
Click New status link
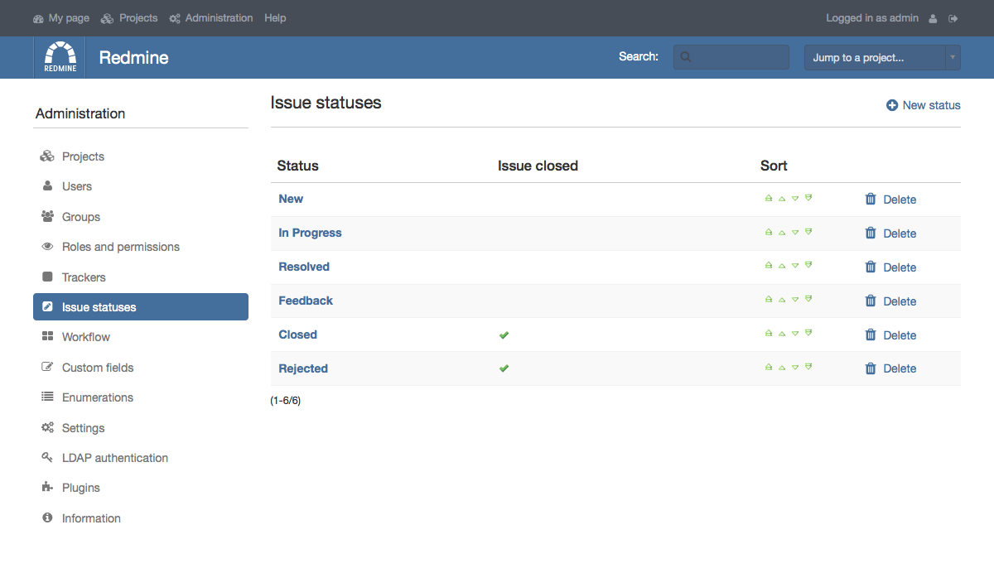pyautogui.click(x=924, y=105)
